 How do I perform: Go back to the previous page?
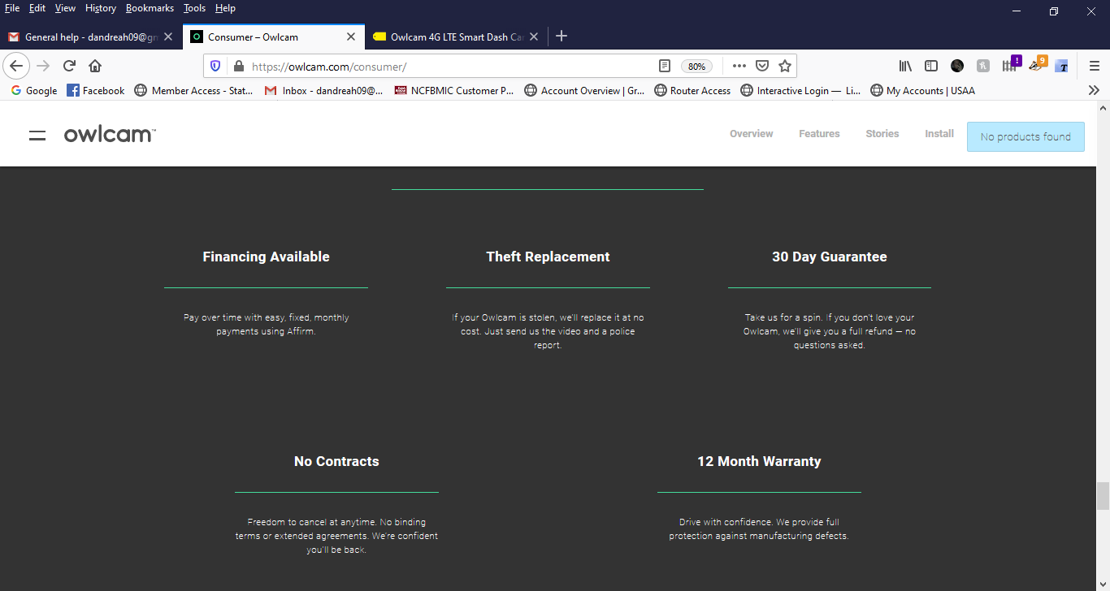tap(16, 66)
